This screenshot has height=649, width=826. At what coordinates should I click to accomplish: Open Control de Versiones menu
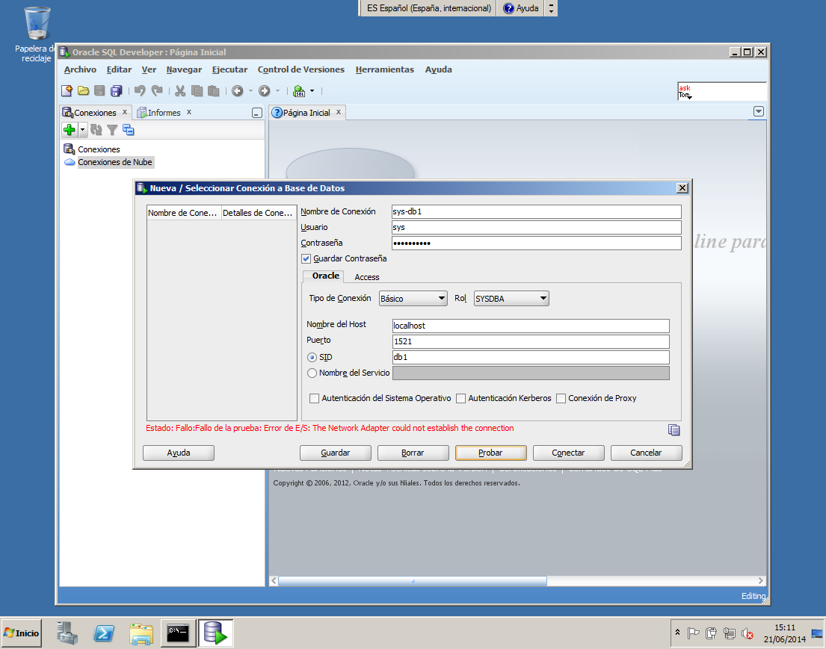click(x=300, y=69)
